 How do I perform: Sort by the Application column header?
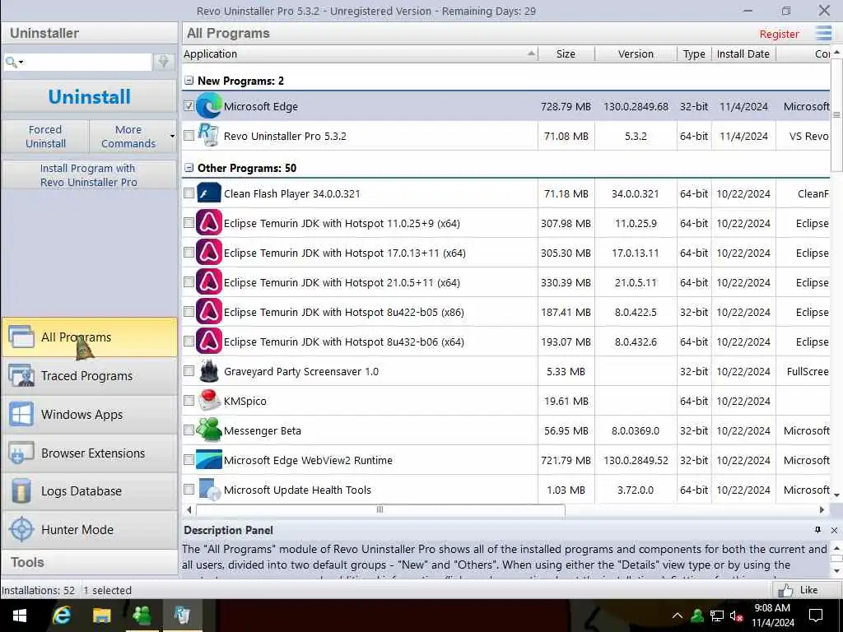click(359, 53)
